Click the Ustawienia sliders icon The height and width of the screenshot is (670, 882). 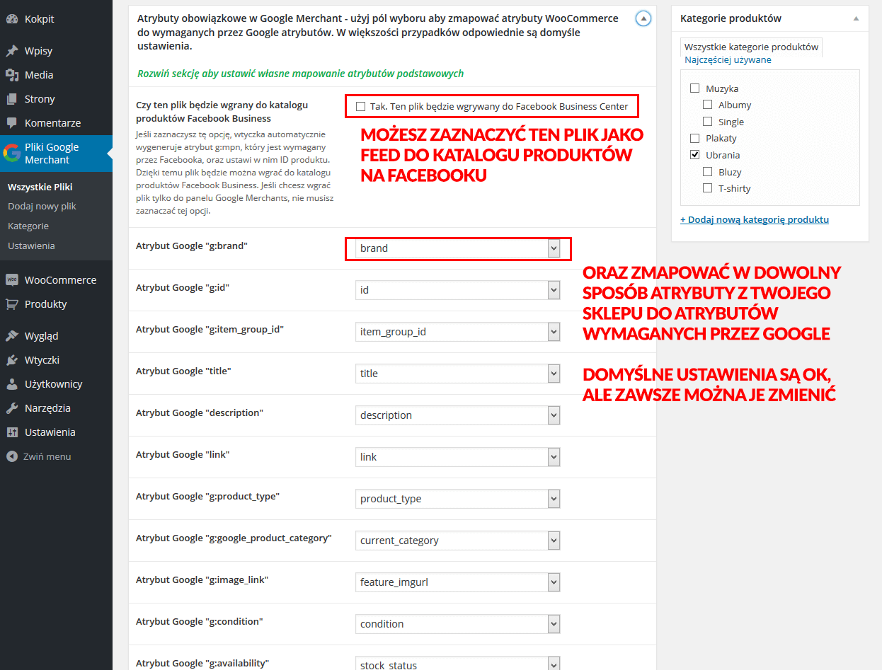[12, 432]
